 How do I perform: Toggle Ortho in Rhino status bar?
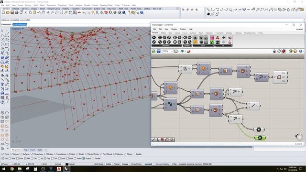[x=109, y=164]
